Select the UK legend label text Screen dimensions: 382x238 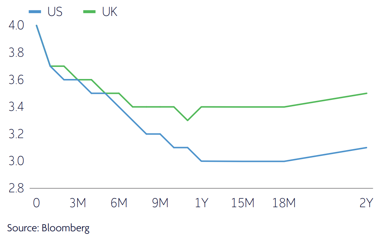[110, 12]
